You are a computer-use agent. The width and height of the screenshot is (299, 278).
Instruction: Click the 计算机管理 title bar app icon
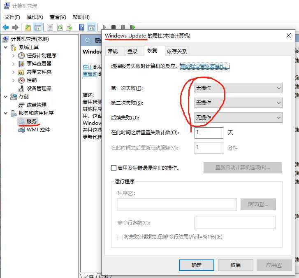(7, 6)
